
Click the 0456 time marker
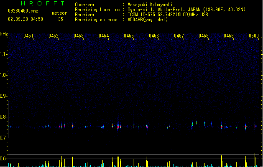(154, 36)
